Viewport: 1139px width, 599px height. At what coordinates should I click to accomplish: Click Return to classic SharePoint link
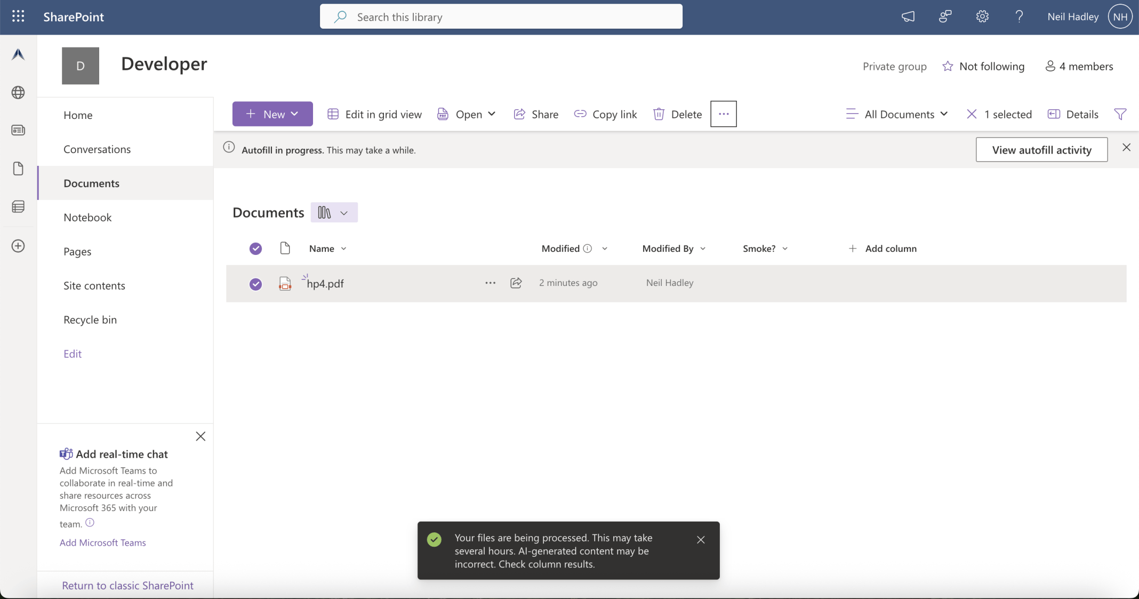[127, 585]
